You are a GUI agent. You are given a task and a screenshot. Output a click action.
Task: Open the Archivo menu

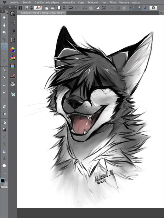pyautogui.click(x=15, y=3)
